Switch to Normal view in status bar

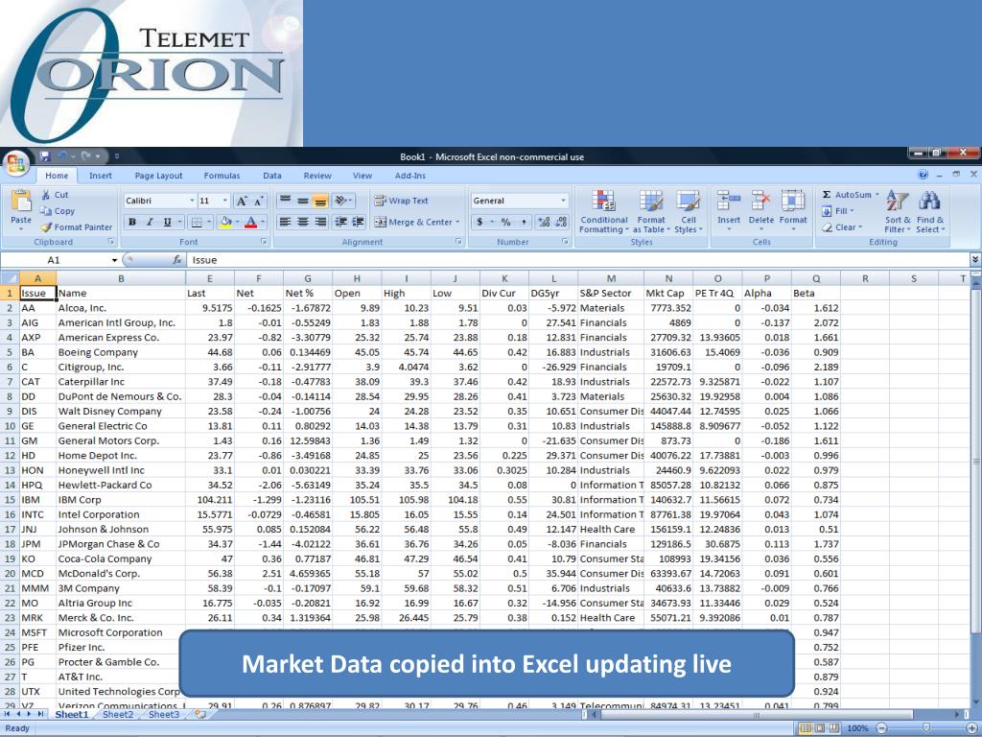point(806,728)
